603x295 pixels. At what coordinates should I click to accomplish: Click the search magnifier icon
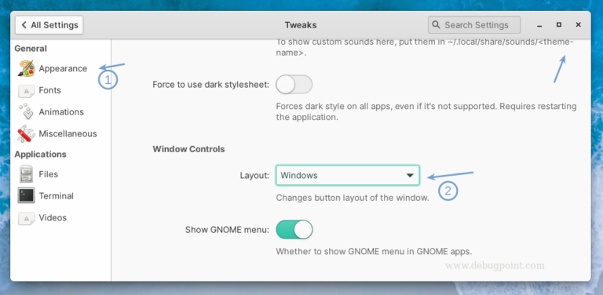[436, 25]
